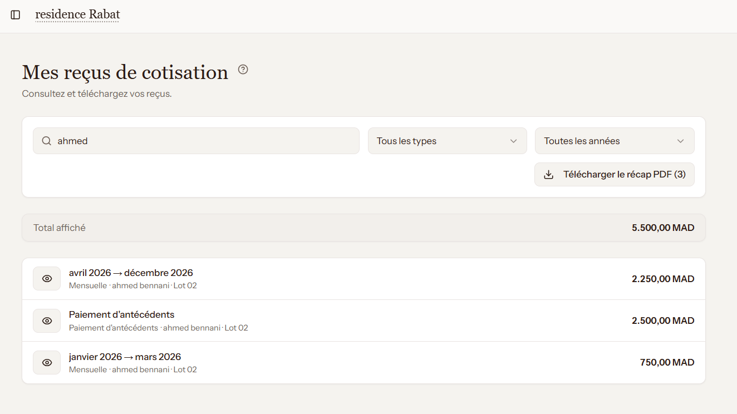The width and height of the screenshot is (737, 414).
Task: Click the 2.250,00 MAD amount
Action: 663,279
